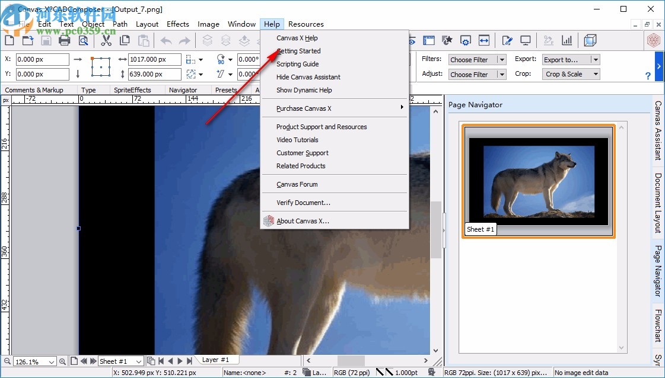This screenshot has height=378, width=665.
Task: Open the bar chart statistics icon
Action: click(567, 40)
